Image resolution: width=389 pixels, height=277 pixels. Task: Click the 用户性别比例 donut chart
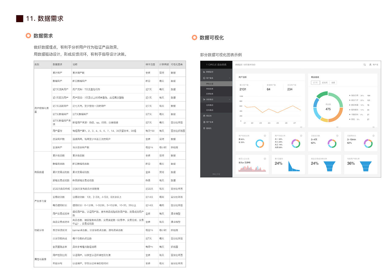click(x=260, y=144)
